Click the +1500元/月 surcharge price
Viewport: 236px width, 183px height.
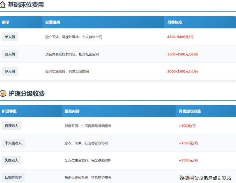pos(188,143)
